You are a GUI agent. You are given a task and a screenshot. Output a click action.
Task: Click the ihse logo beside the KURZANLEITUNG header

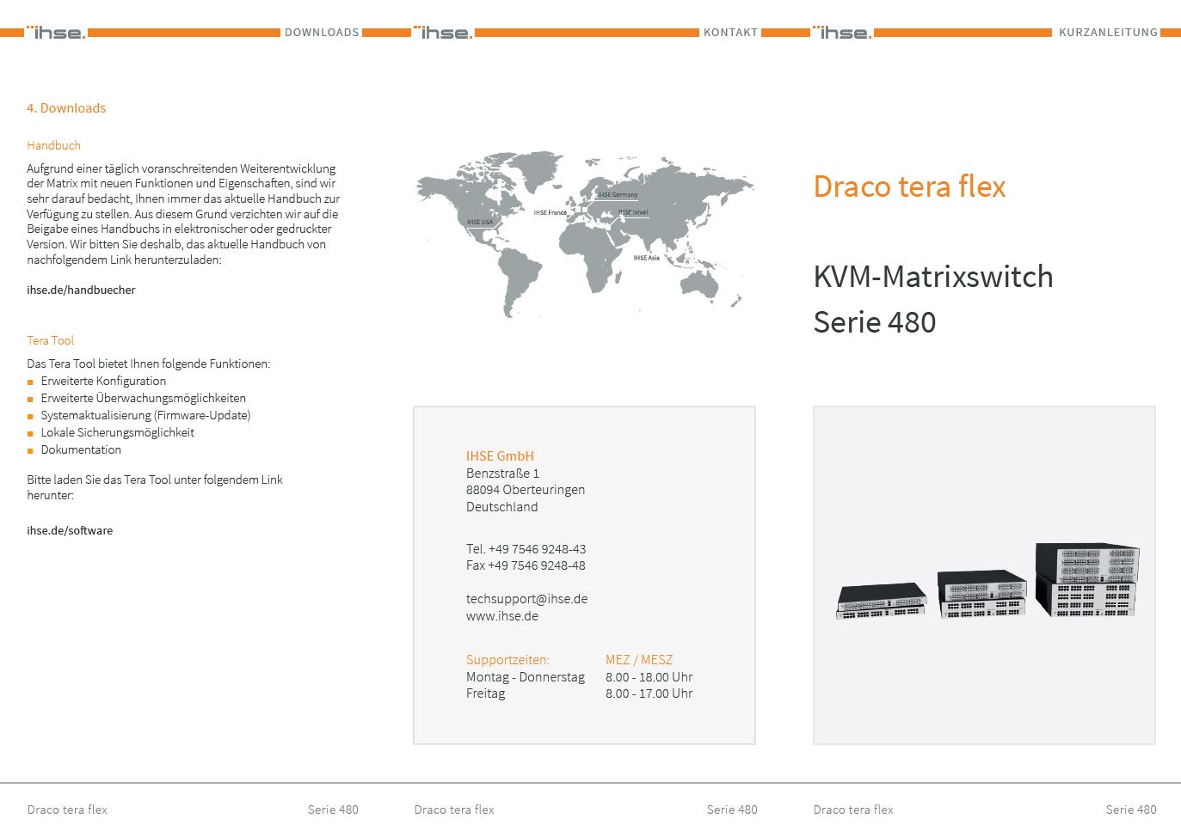tap(842, 33)
